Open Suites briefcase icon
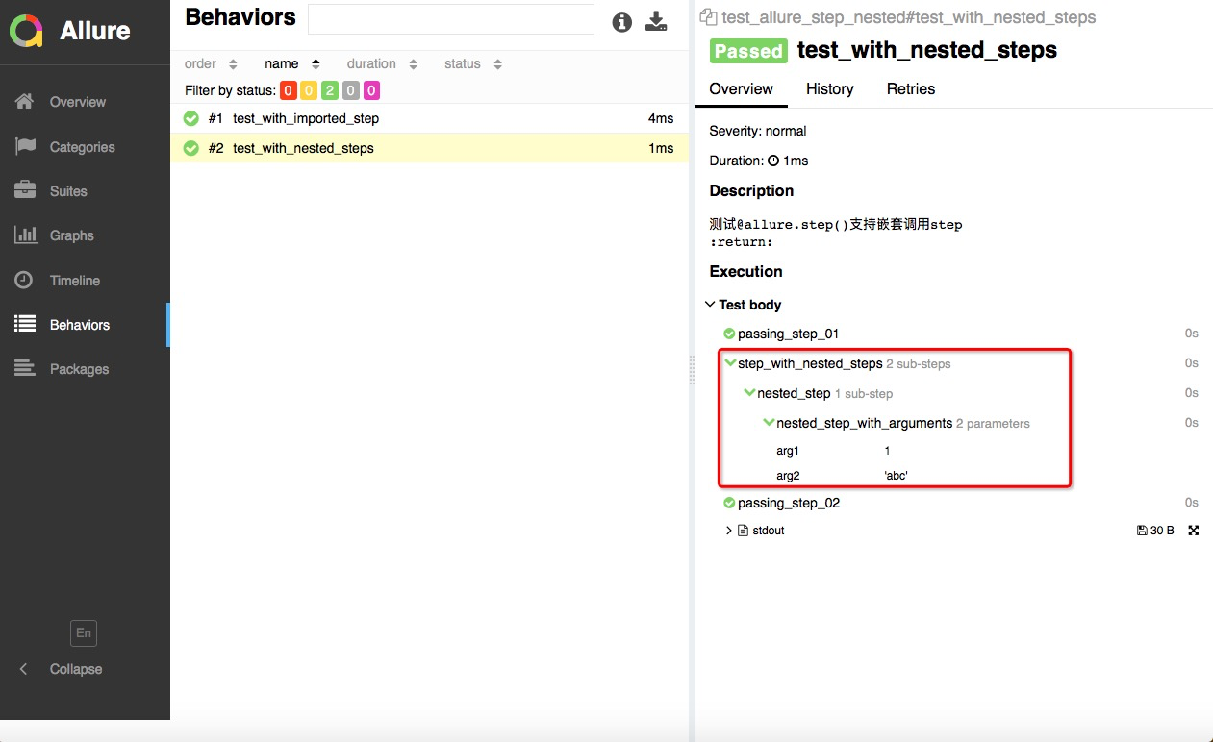This screenshot has width=1213, height=742. (x=25, y=190)
